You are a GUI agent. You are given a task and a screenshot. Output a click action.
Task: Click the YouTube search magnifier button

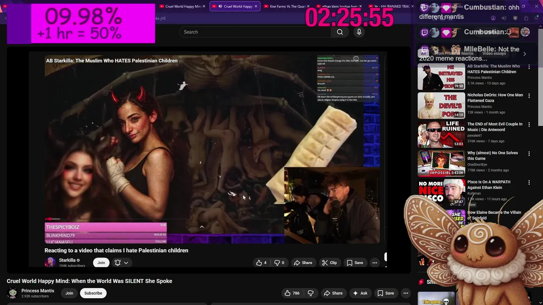[340, 32]
